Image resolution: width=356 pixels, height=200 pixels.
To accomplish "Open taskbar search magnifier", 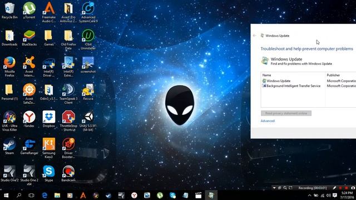I will pos(19,195).
